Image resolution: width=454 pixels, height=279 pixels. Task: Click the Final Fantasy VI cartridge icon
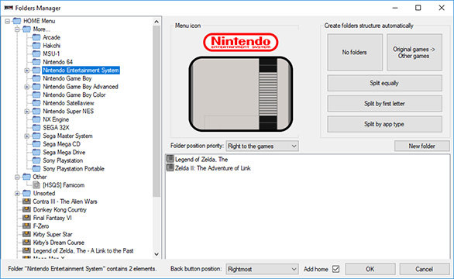26,218
